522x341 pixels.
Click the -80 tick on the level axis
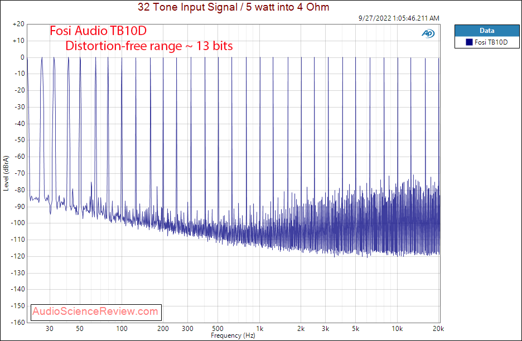click(x=20, y=190)
